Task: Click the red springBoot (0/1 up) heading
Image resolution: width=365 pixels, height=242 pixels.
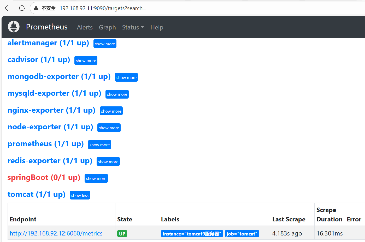Action: (x=44, y=178)
